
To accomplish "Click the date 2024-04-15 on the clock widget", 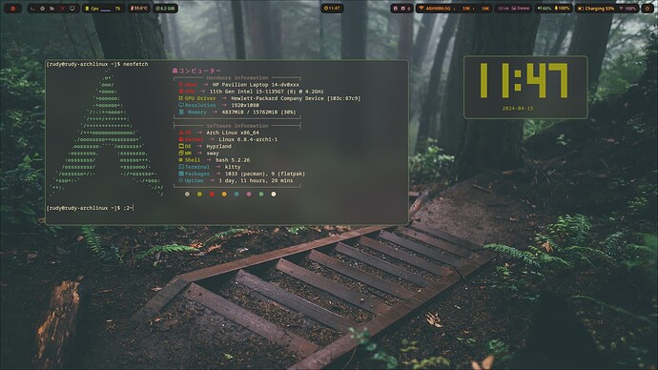I will tap(518, 108).
